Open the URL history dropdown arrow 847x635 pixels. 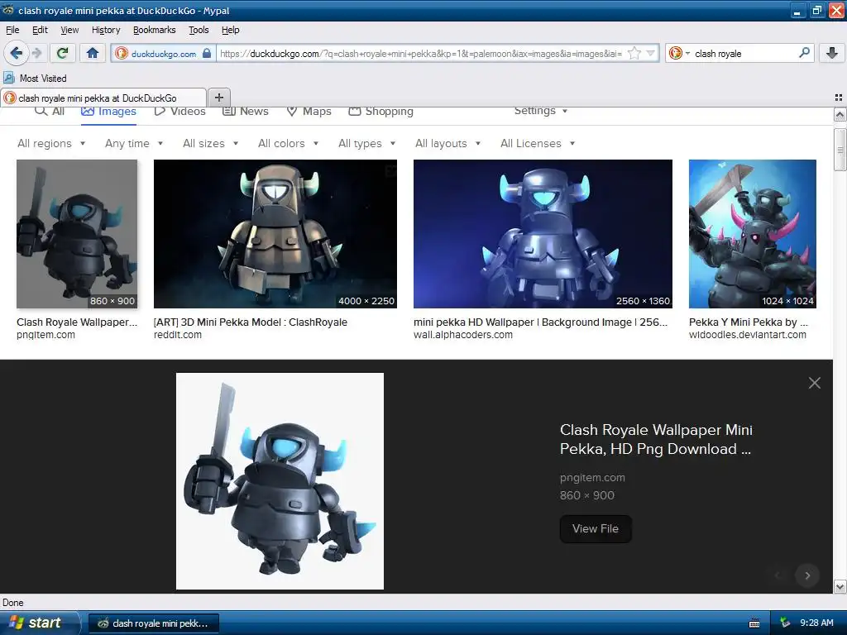[x=651, y=53]
